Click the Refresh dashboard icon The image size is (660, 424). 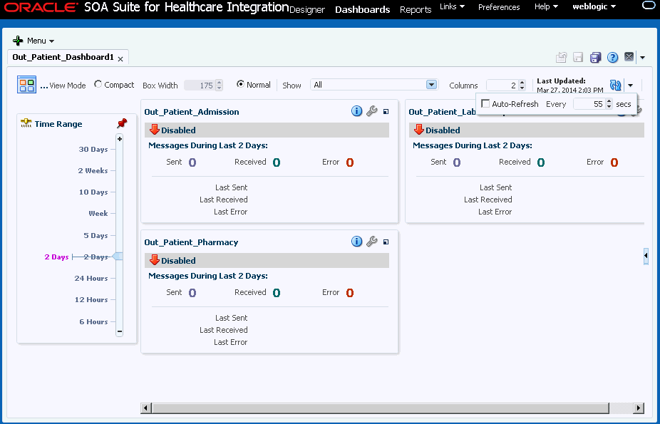615,85
